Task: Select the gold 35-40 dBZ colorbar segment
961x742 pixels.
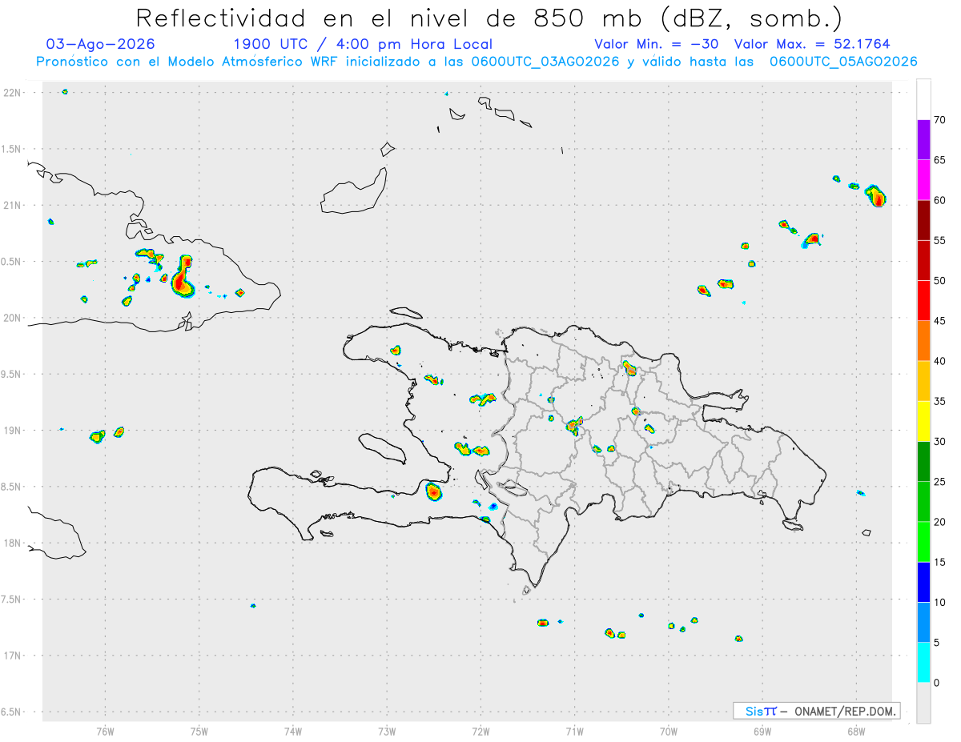Action: pyautogui.click(x=923, y=381)
